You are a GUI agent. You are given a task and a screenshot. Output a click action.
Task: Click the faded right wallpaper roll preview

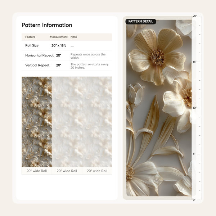pos(97,122)
